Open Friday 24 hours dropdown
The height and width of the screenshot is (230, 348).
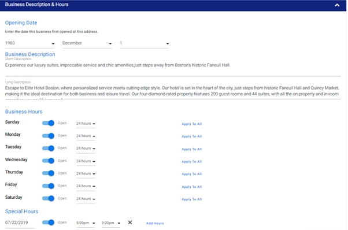click(x=86, y=186)
